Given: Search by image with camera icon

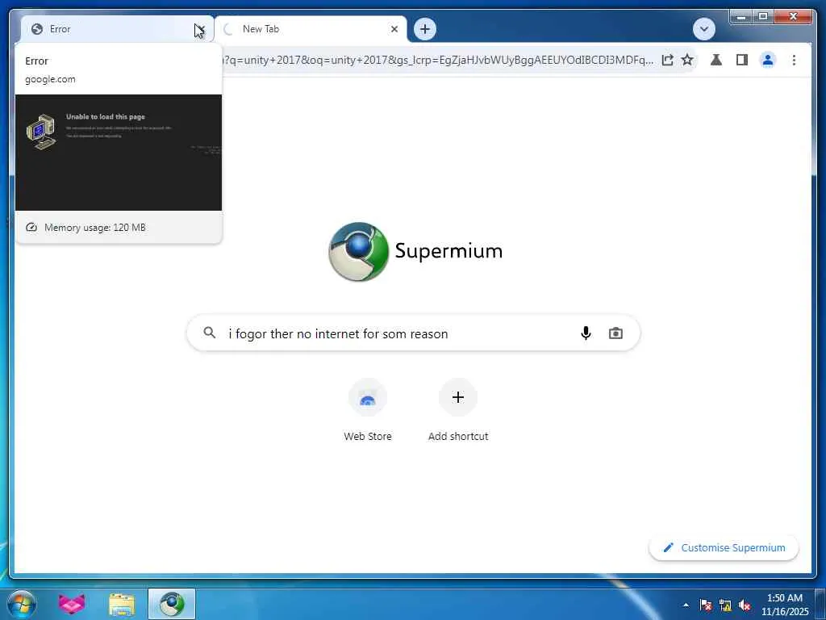Looking at the screenshot, I should pos(615,333).
